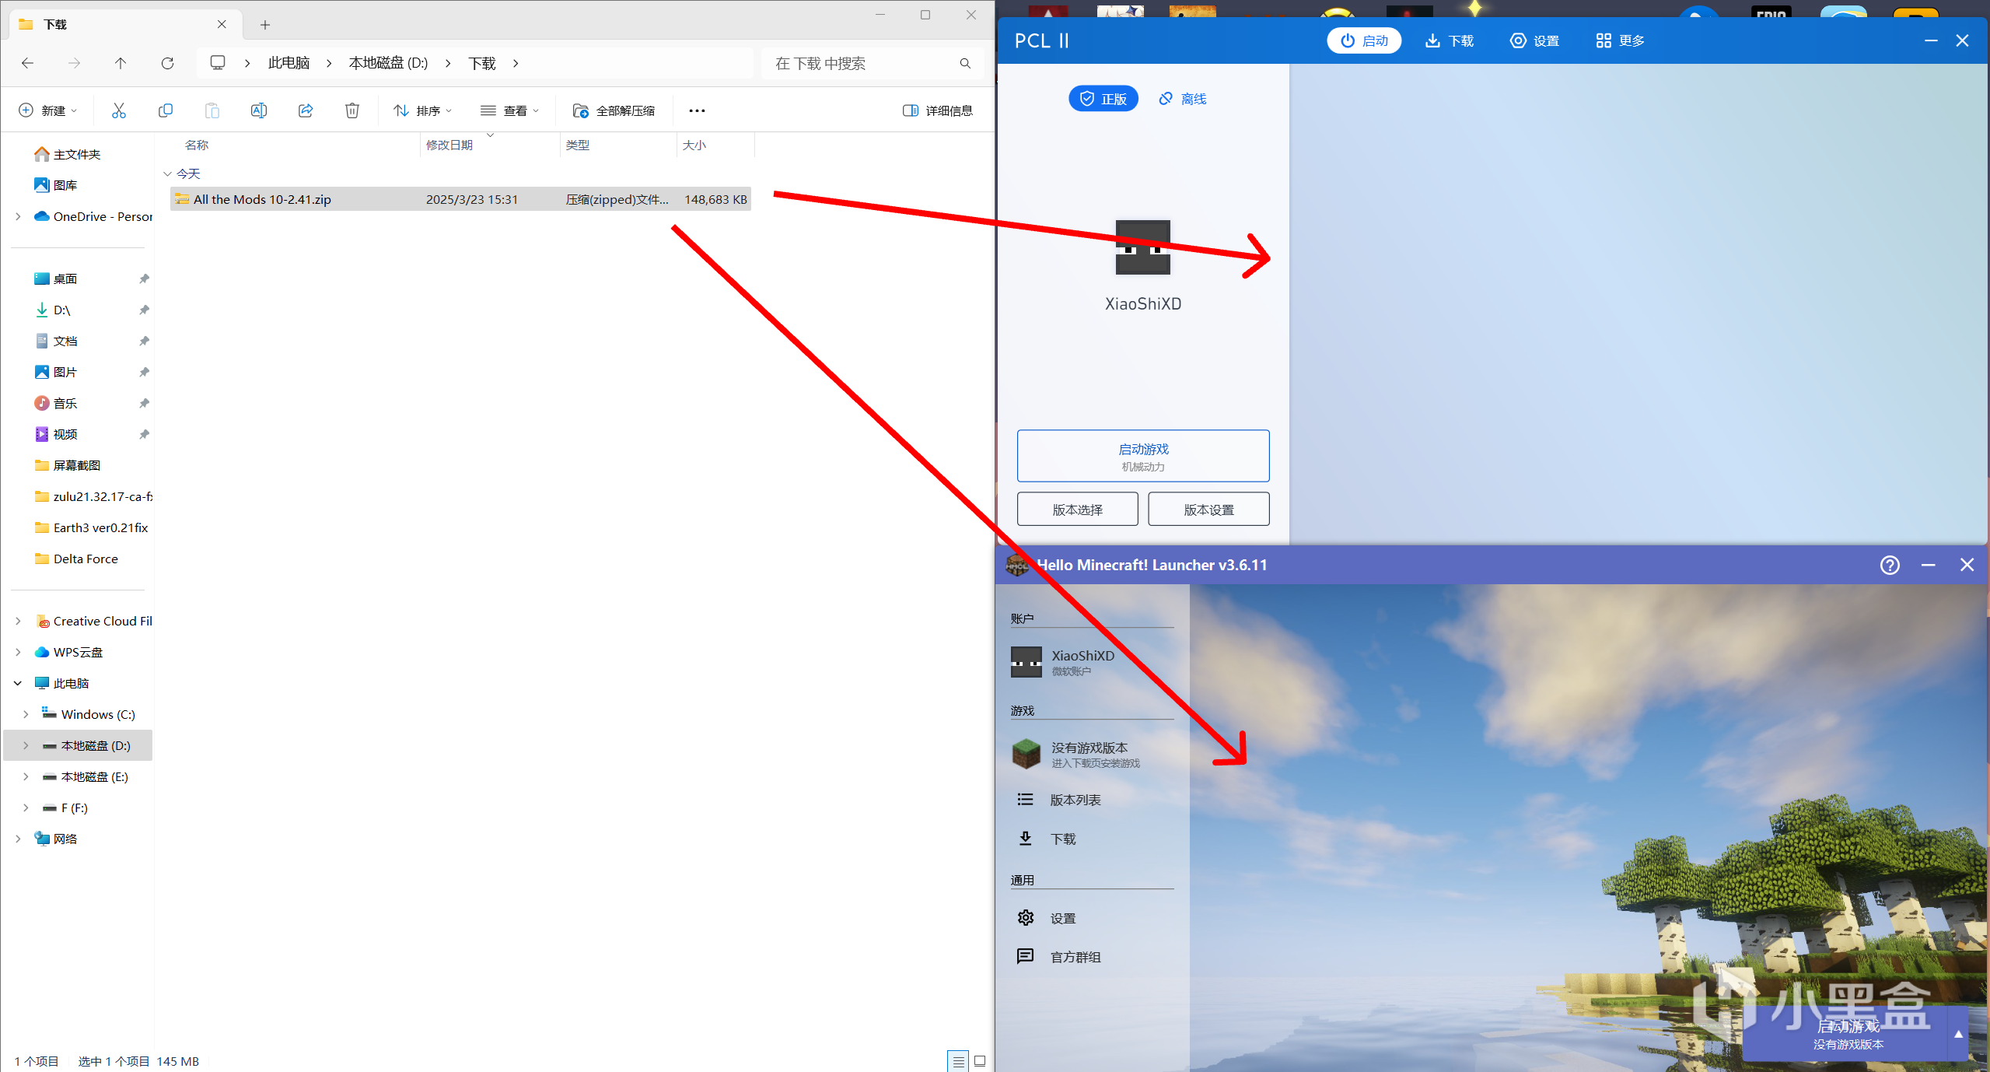Click 全部解压缩 extract all button
Image resolution: width=1990 pixels, height=1072 pixels.
614,110
